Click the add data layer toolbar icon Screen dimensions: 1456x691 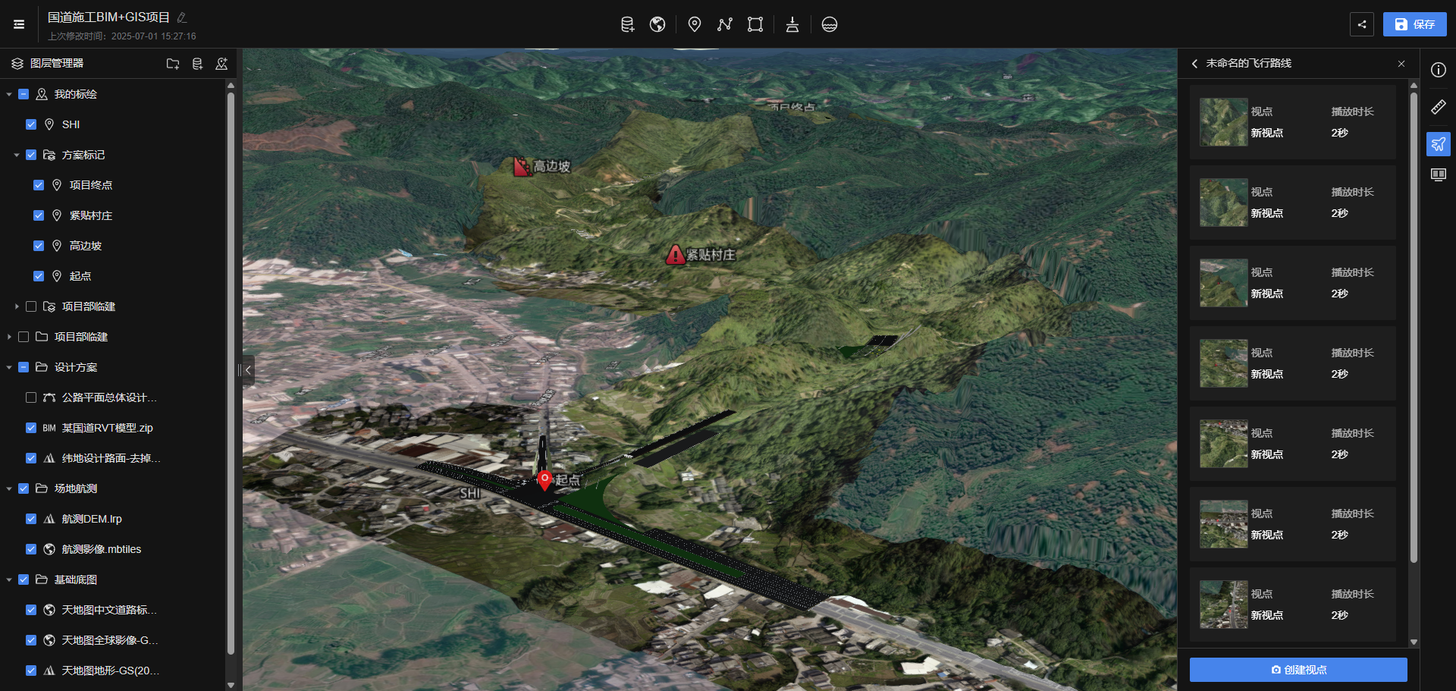pos(627,24)
